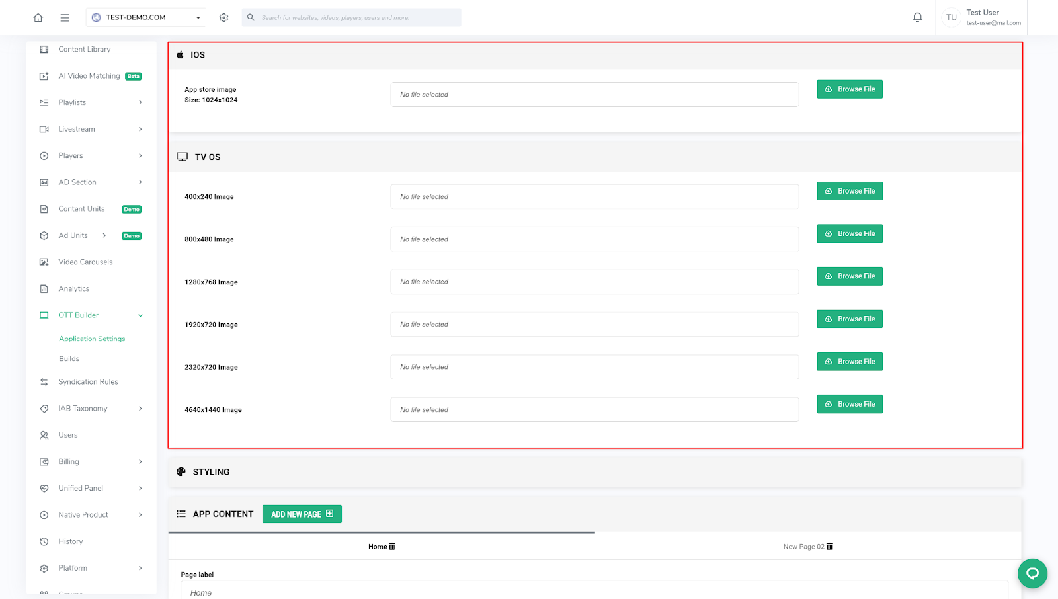Click the home icon in top bar
This screenshot has width=1058, height=599.
(38, 18)
